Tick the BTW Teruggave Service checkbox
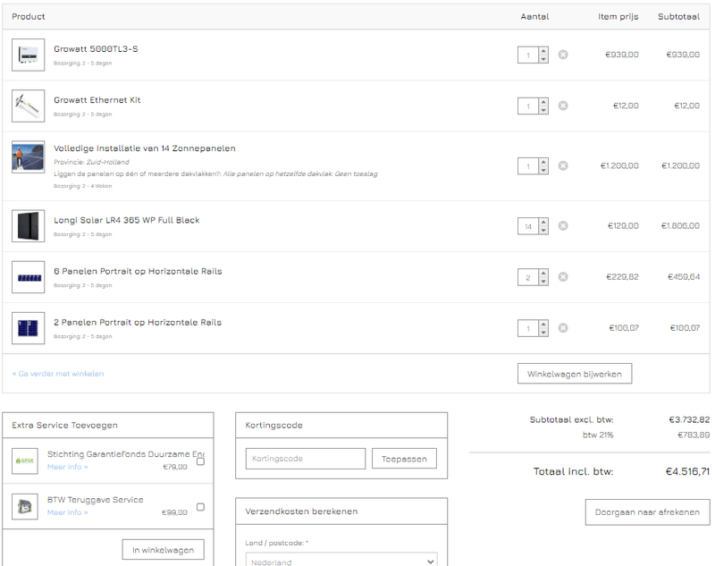The height and width of the screenshot is (566, 715). click(x=200, y=507)
